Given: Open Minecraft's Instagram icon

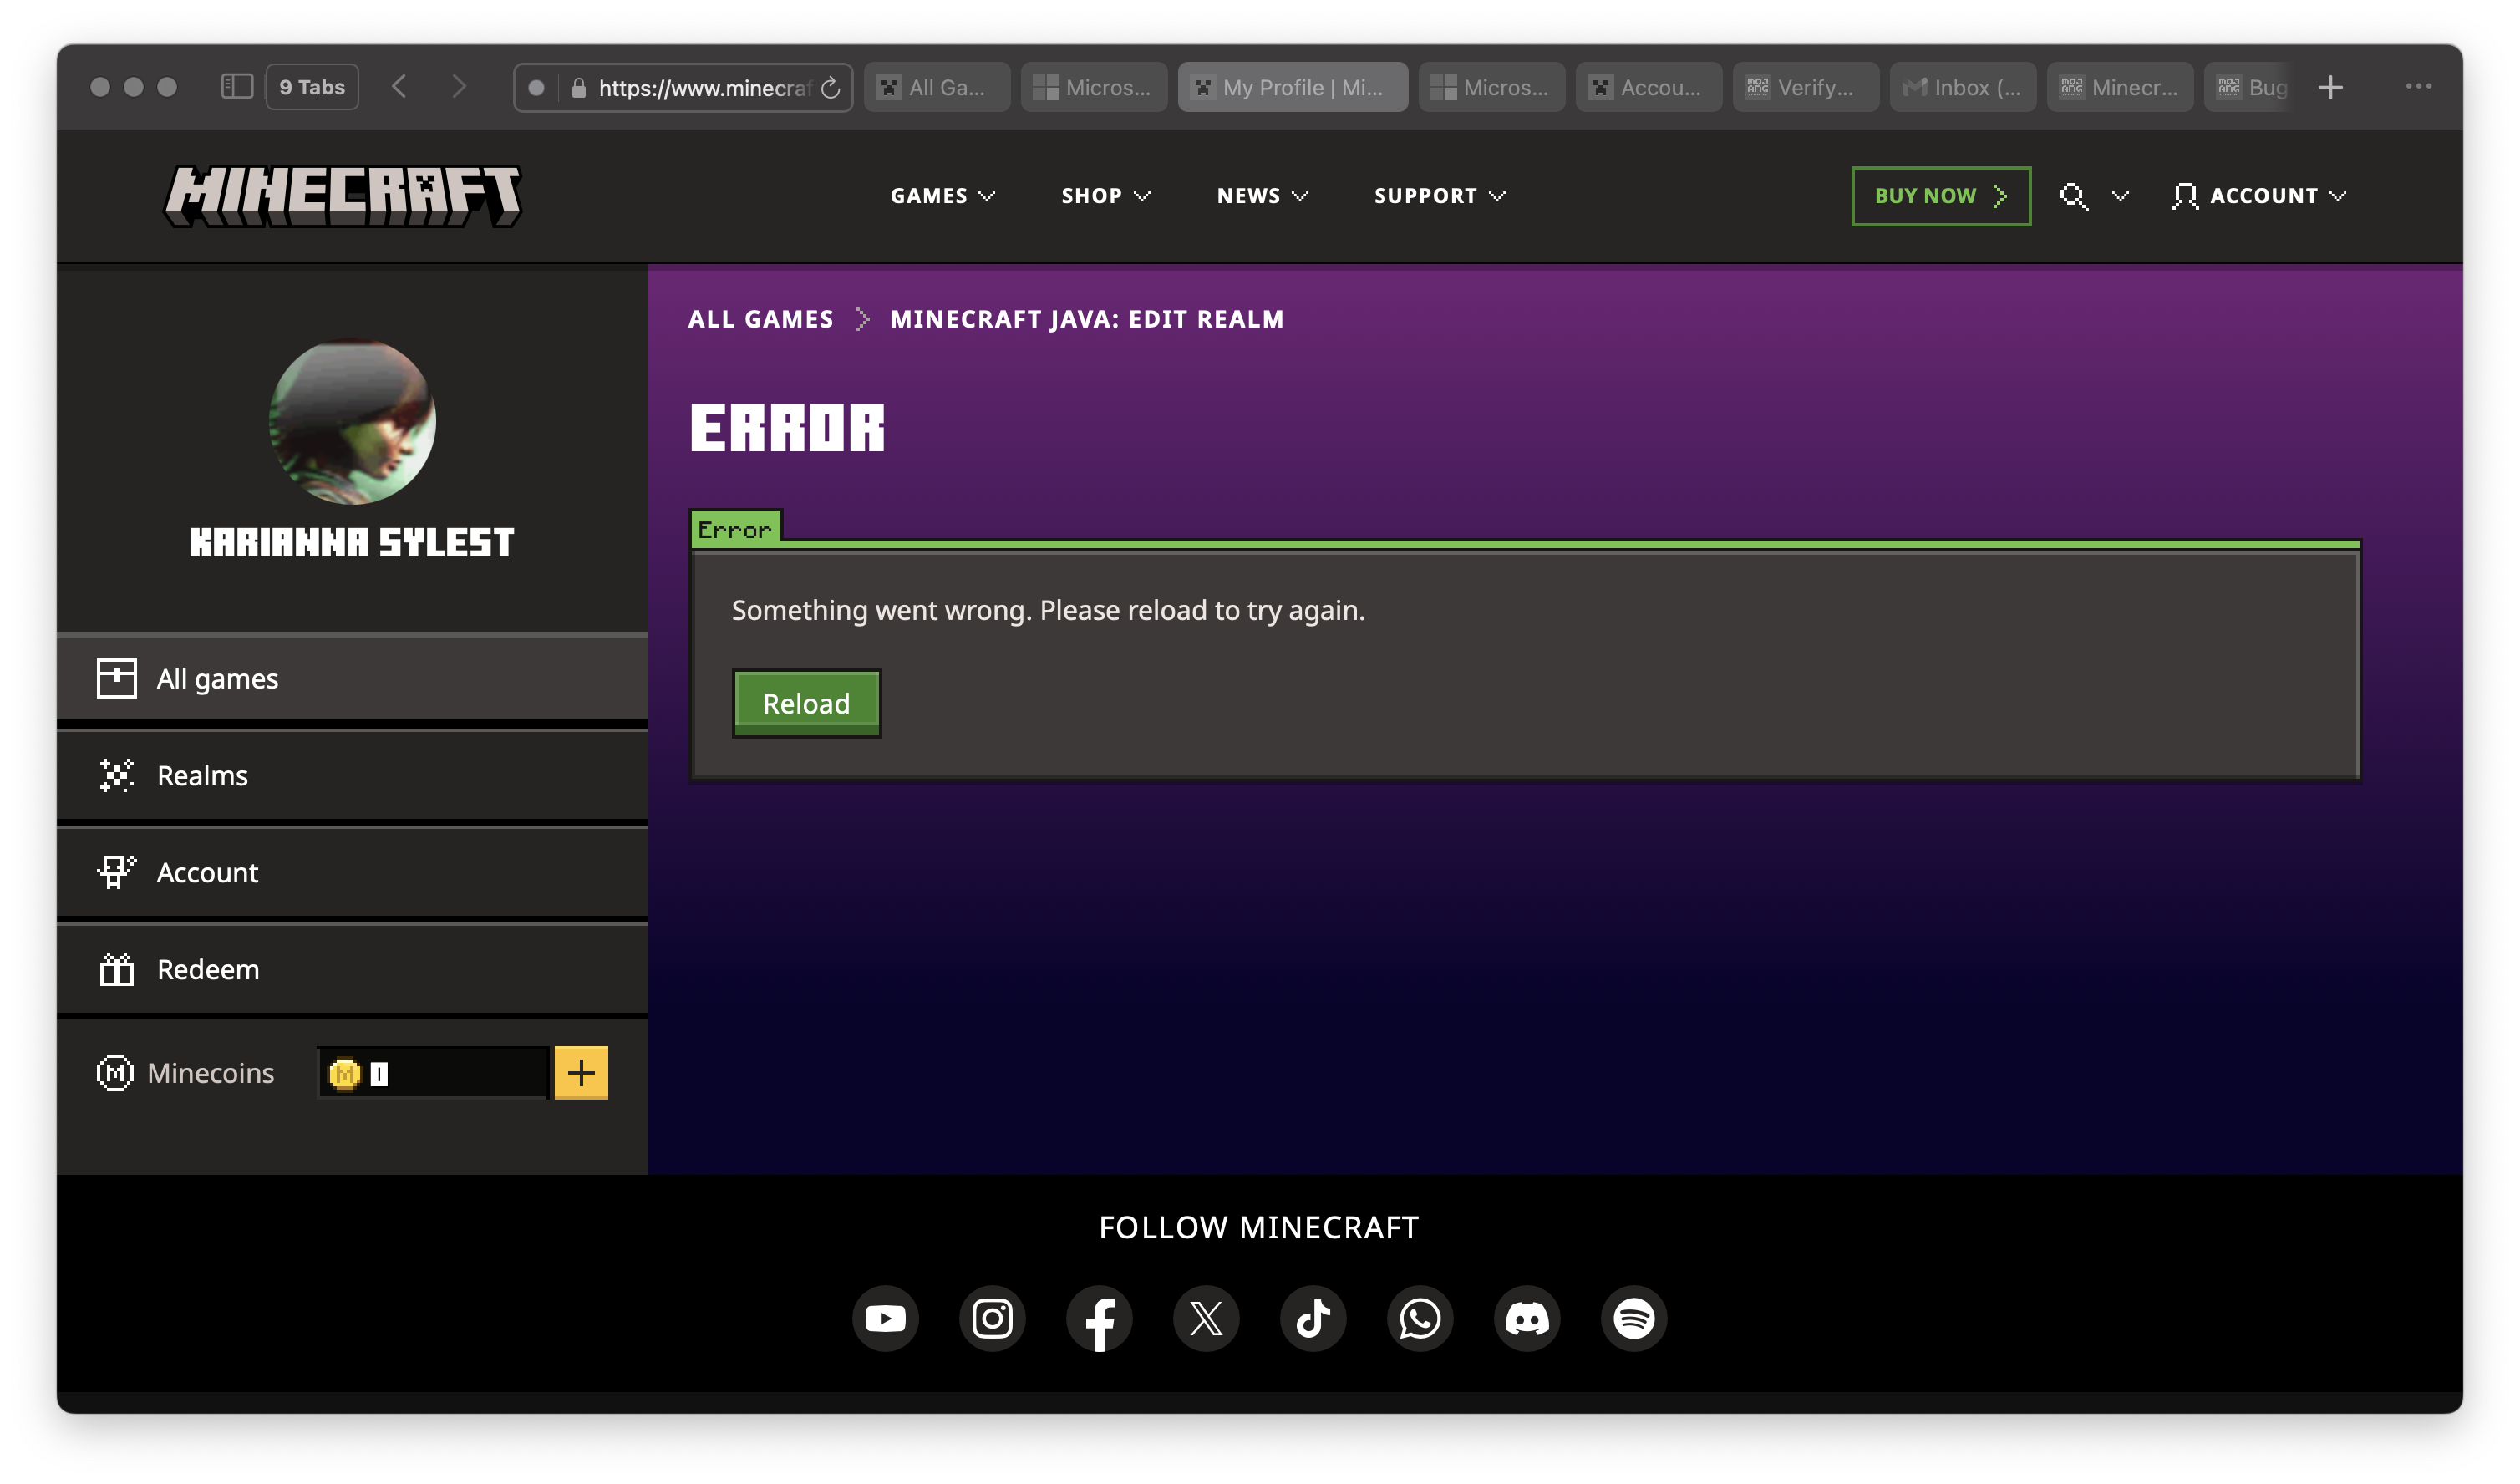Looking at the screenshot, I should (x=992, y=1318).
